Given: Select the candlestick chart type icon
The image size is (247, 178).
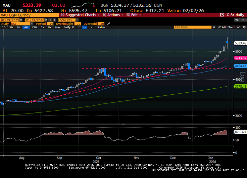Looking at the screenshot, I should (84, 28).
